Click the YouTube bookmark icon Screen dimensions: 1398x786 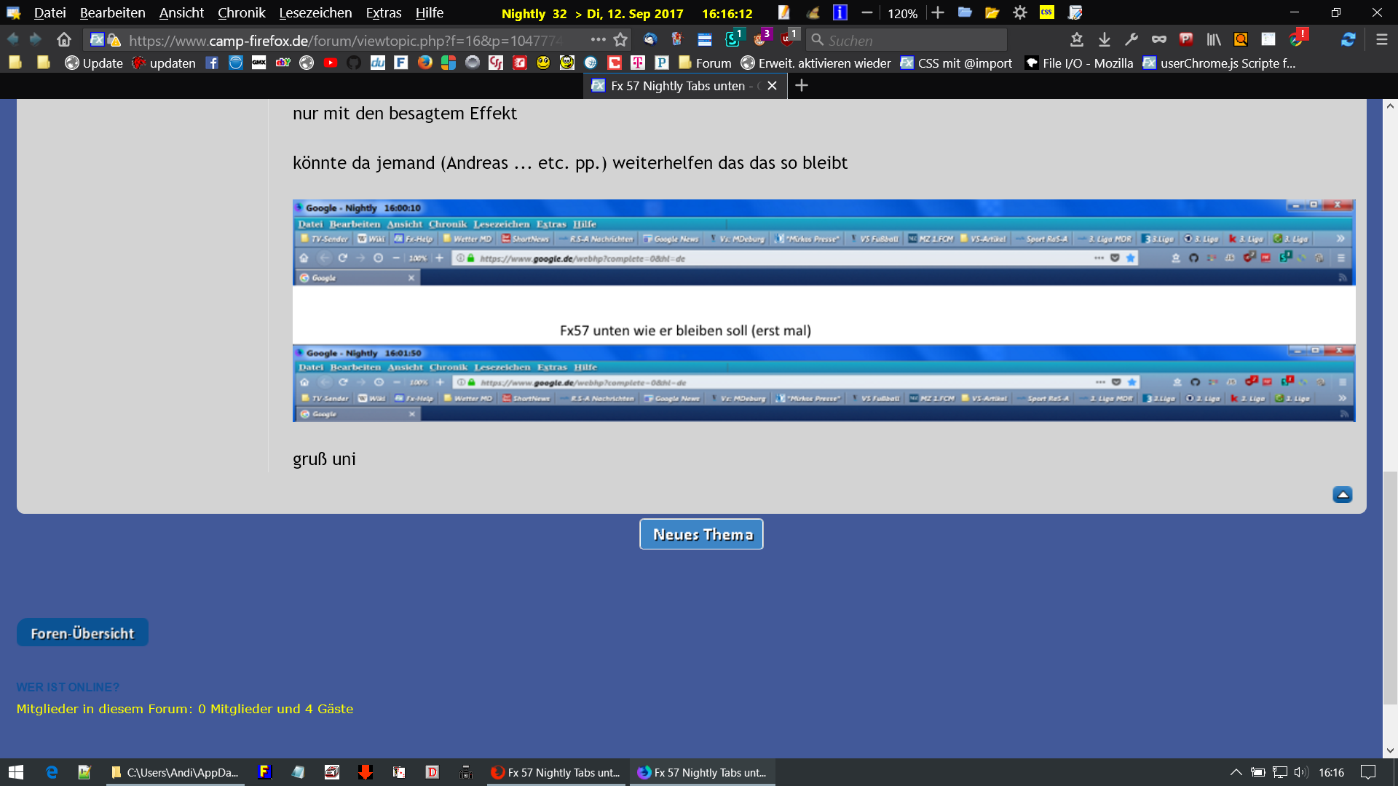click(x=331, y=63)
